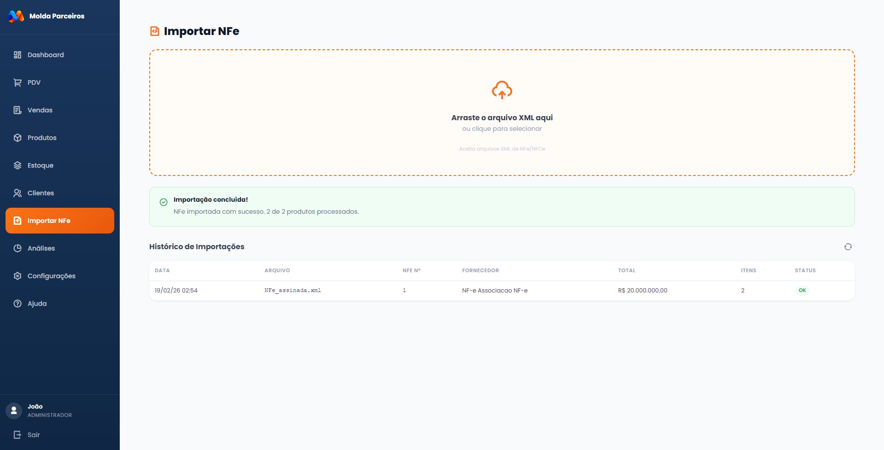Click the Produtos box icon

tap(18, 138)
